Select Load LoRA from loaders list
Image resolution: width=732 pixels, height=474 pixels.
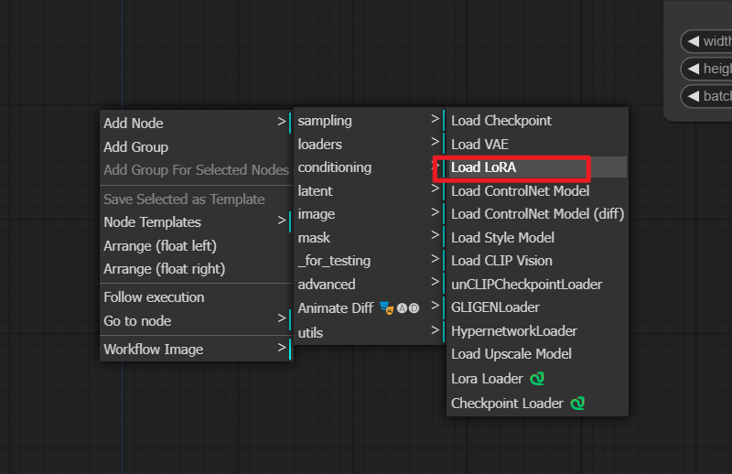[512, 167]
